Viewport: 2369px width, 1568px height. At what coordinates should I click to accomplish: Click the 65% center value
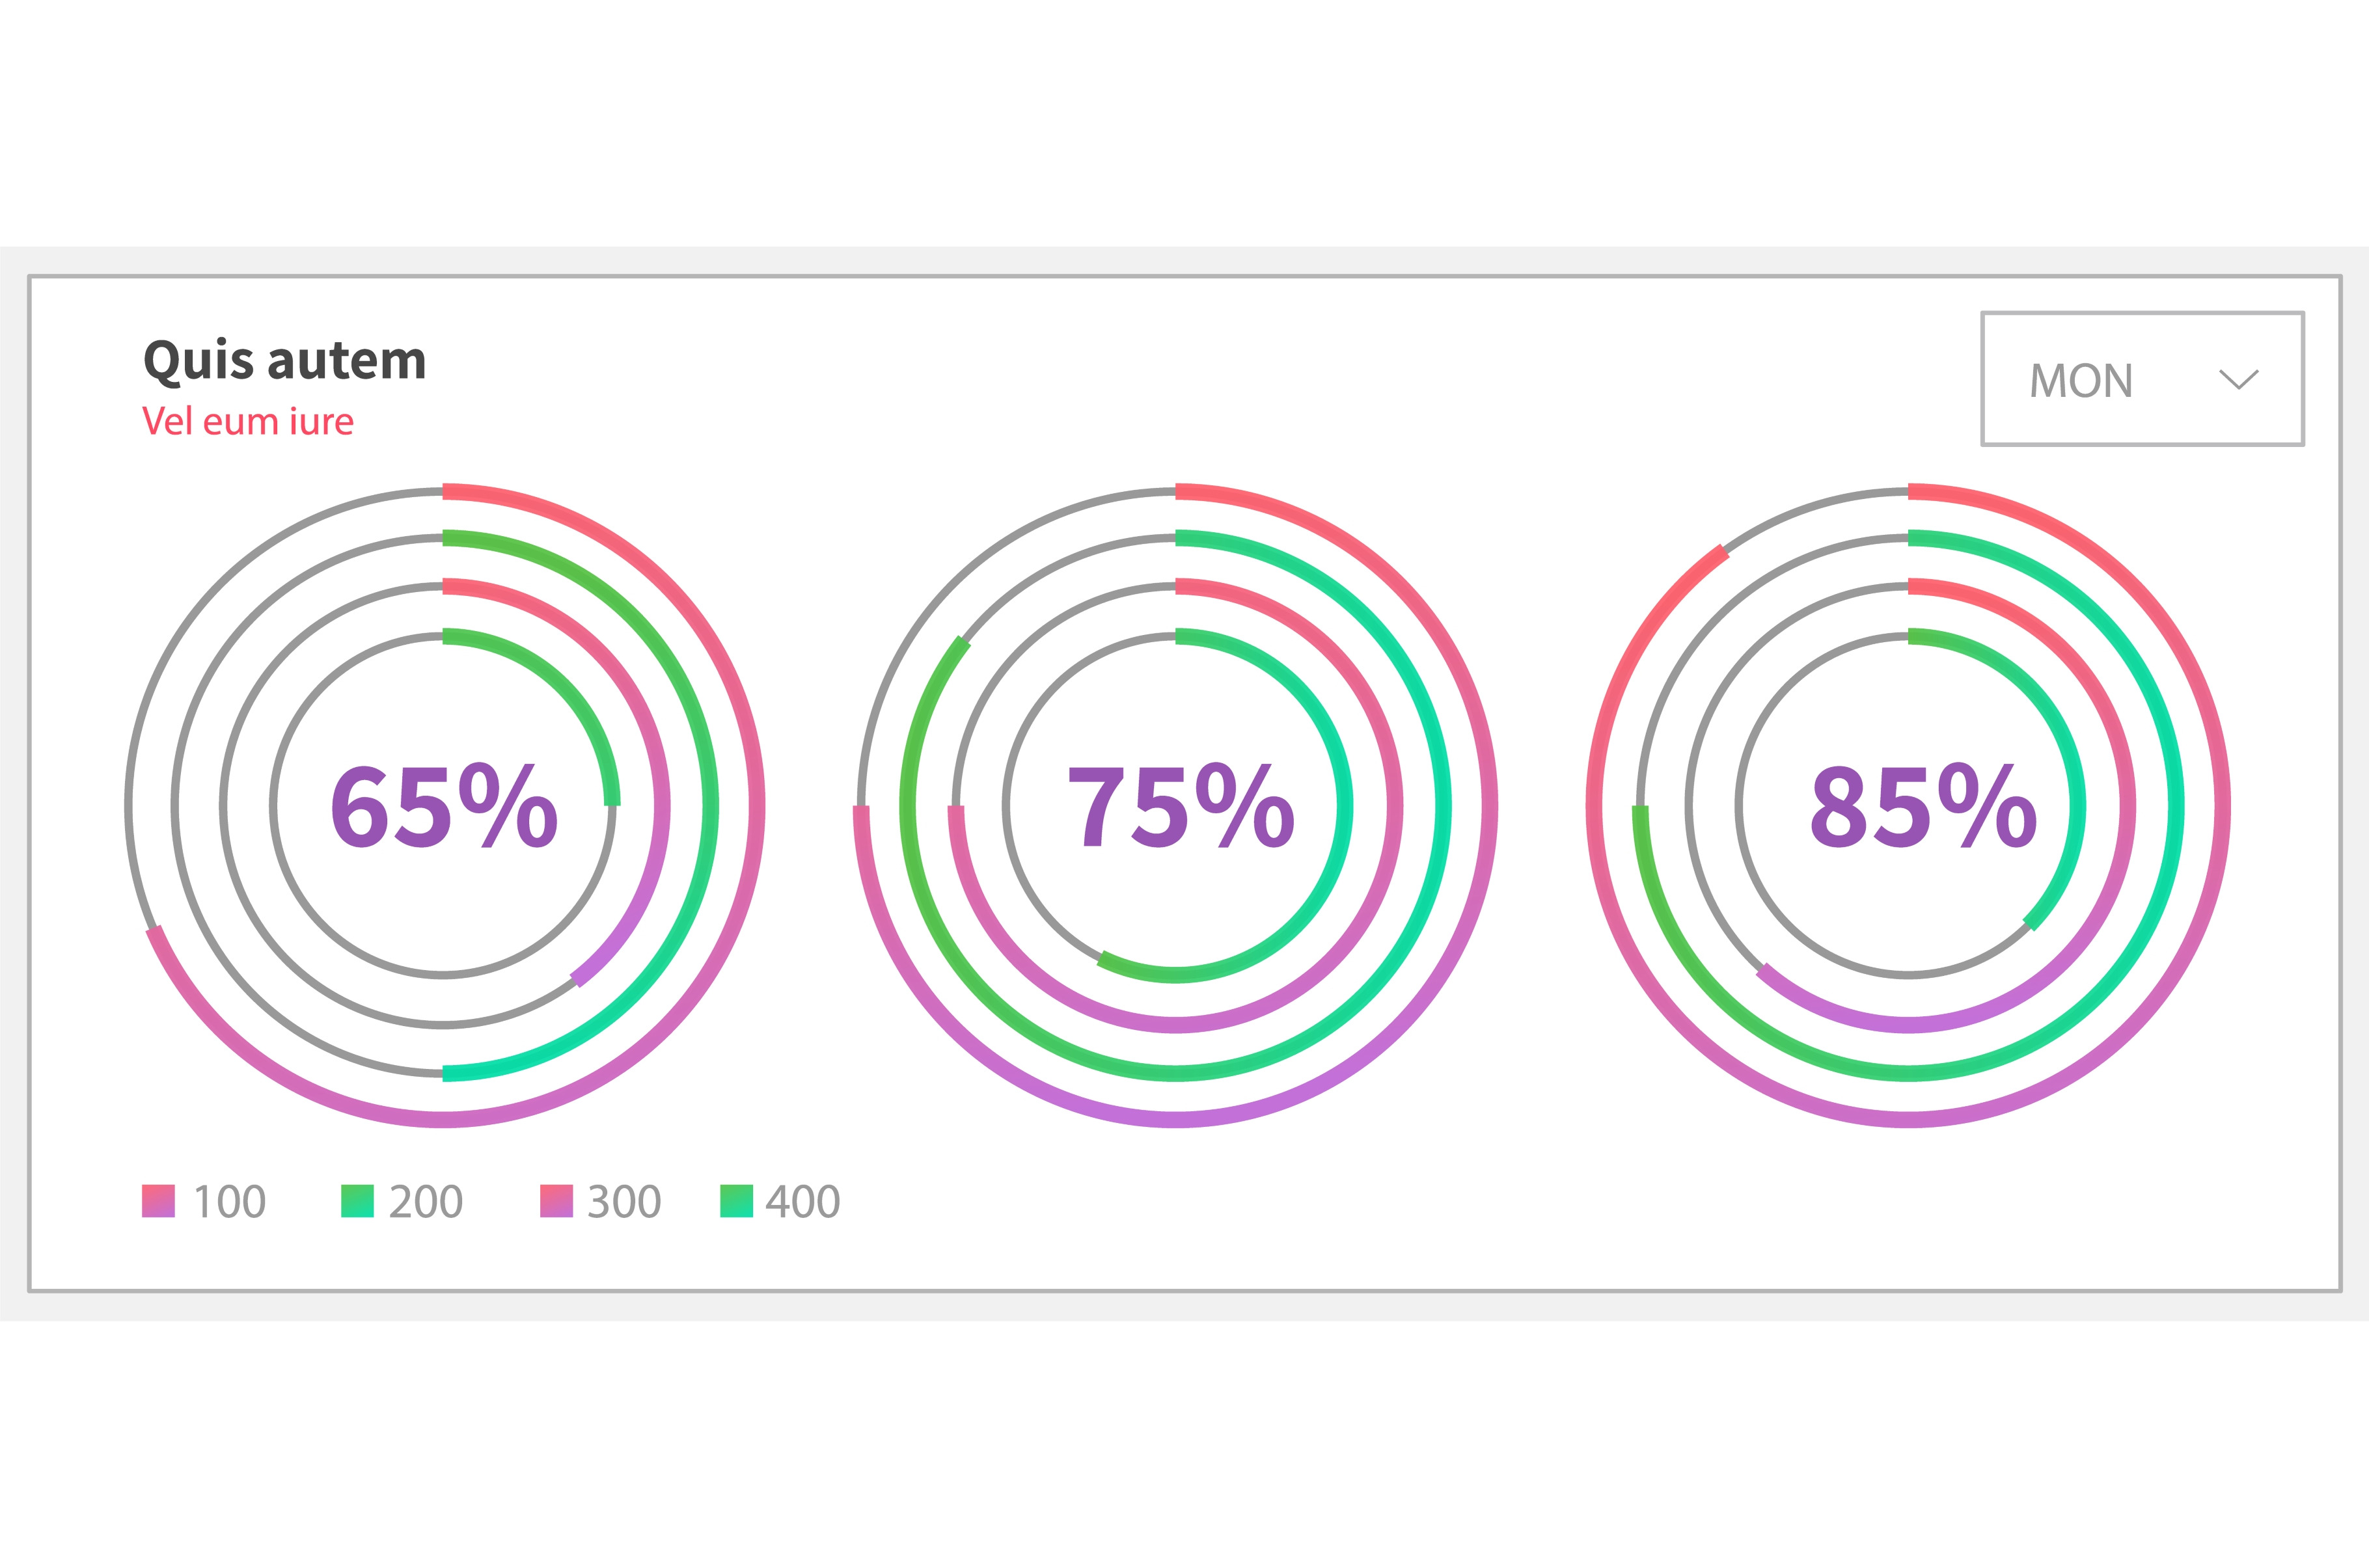coord(443,806)
